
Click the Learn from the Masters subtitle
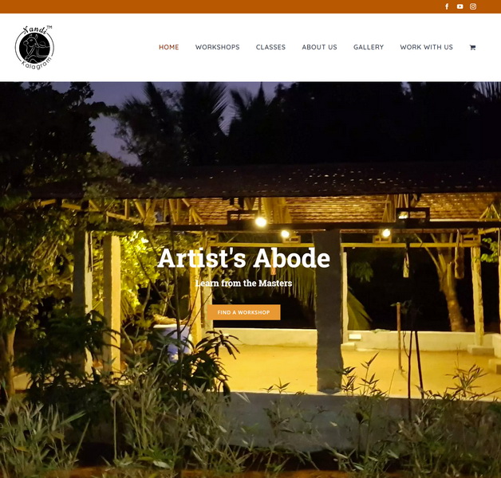(243, 283)
